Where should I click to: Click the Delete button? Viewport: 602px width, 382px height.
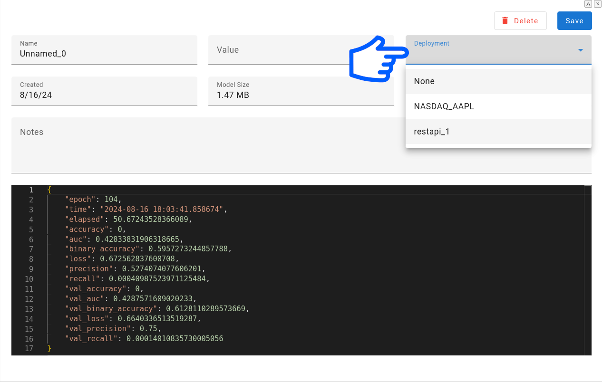coord(520,20)
